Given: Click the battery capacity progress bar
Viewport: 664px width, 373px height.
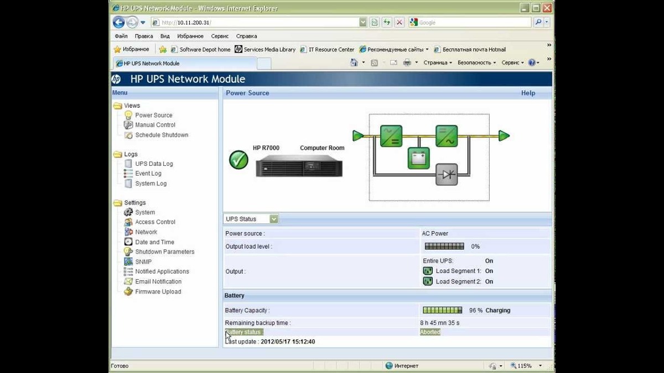Looking at the screenshot, I should pos(442,311).
